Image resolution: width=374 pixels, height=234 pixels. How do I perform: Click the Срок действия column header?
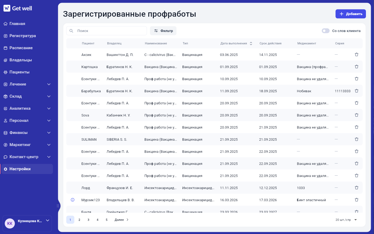click(x=270, y=43)
